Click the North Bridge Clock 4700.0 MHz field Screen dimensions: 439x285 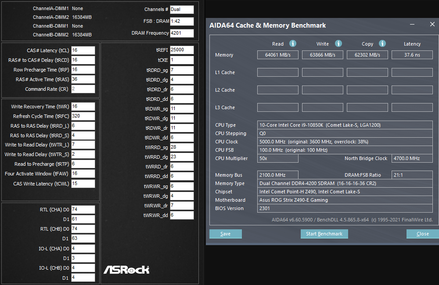[x=412, y=158]
